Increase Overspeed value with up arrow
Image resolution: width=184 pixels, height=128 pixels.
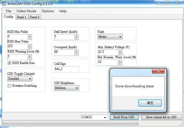tap(76, 51)
